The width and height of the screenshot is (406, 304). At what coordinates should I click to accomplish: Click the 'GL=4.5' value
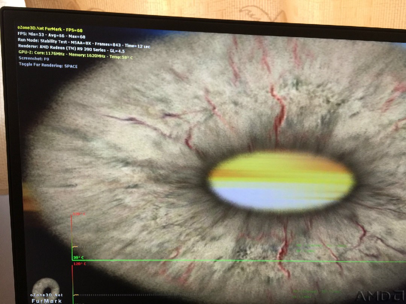tap(117, 51)
